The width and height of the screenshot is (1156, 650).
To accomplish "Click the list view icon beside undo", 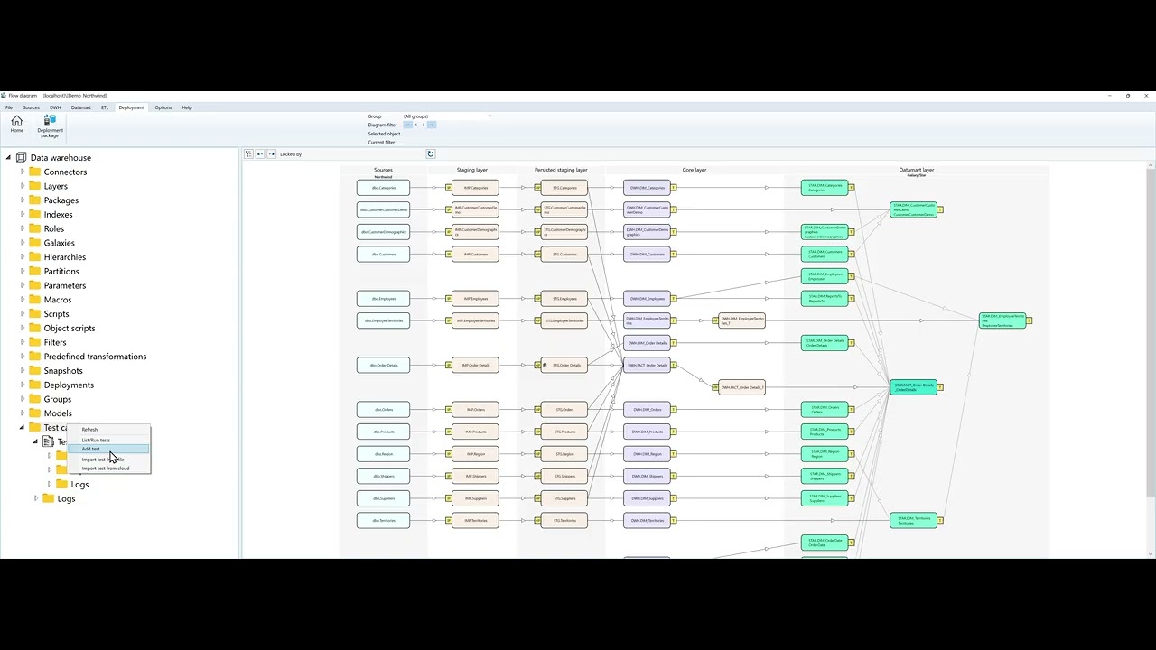I will (x=249, y=154).
